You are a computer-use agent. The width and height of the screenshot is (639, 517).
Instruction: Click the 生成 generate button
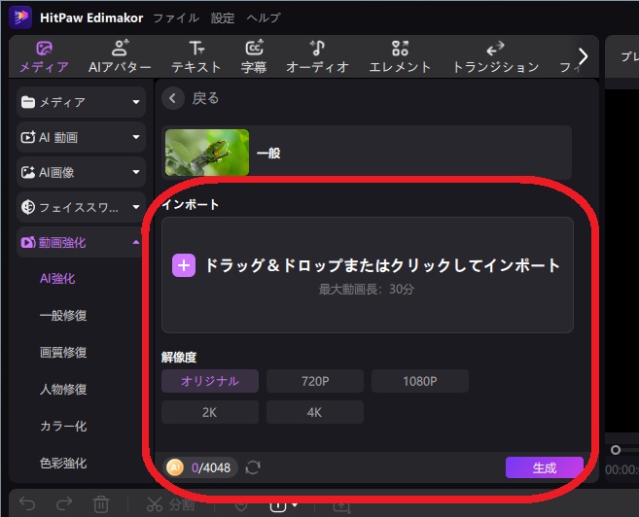pyautogui.click(x=545, y=467)
